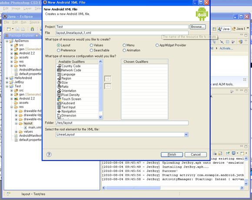Click the Dimension qualifier icon

tap(59, 116)
